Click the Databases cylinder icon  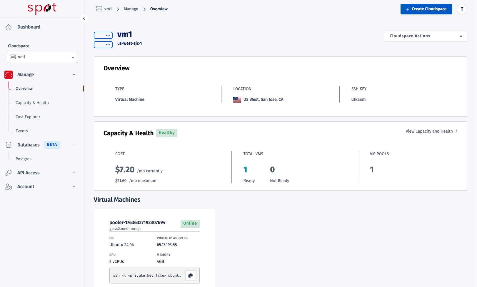click(x=9, y=145)
